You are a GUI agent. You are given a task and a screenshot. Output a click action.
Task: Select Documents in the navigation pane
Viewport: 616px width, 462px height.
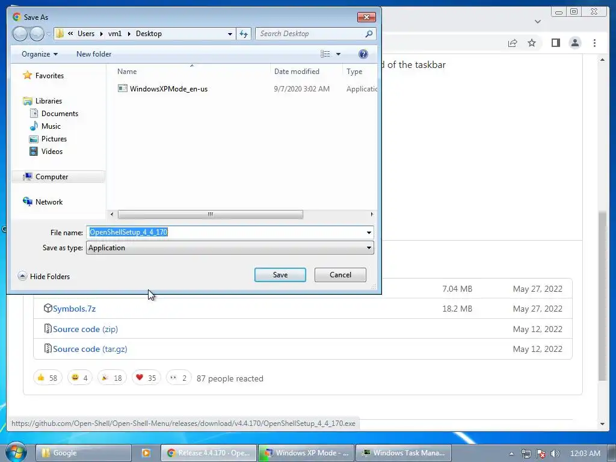coord(54,114)
